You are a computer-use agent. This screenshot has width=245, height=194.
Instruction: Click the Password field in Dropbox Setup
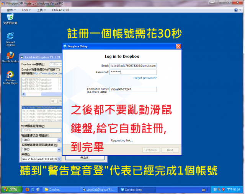click(x=133, y=72)
